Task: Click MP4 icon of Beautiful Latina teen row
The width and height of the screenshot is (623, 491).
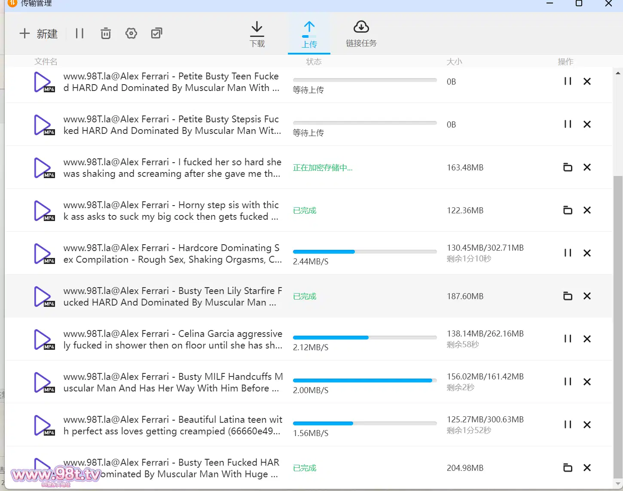Action: 44,425
